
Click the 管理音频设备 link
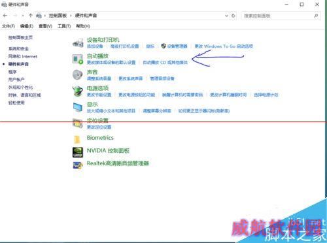click(162, 78)
